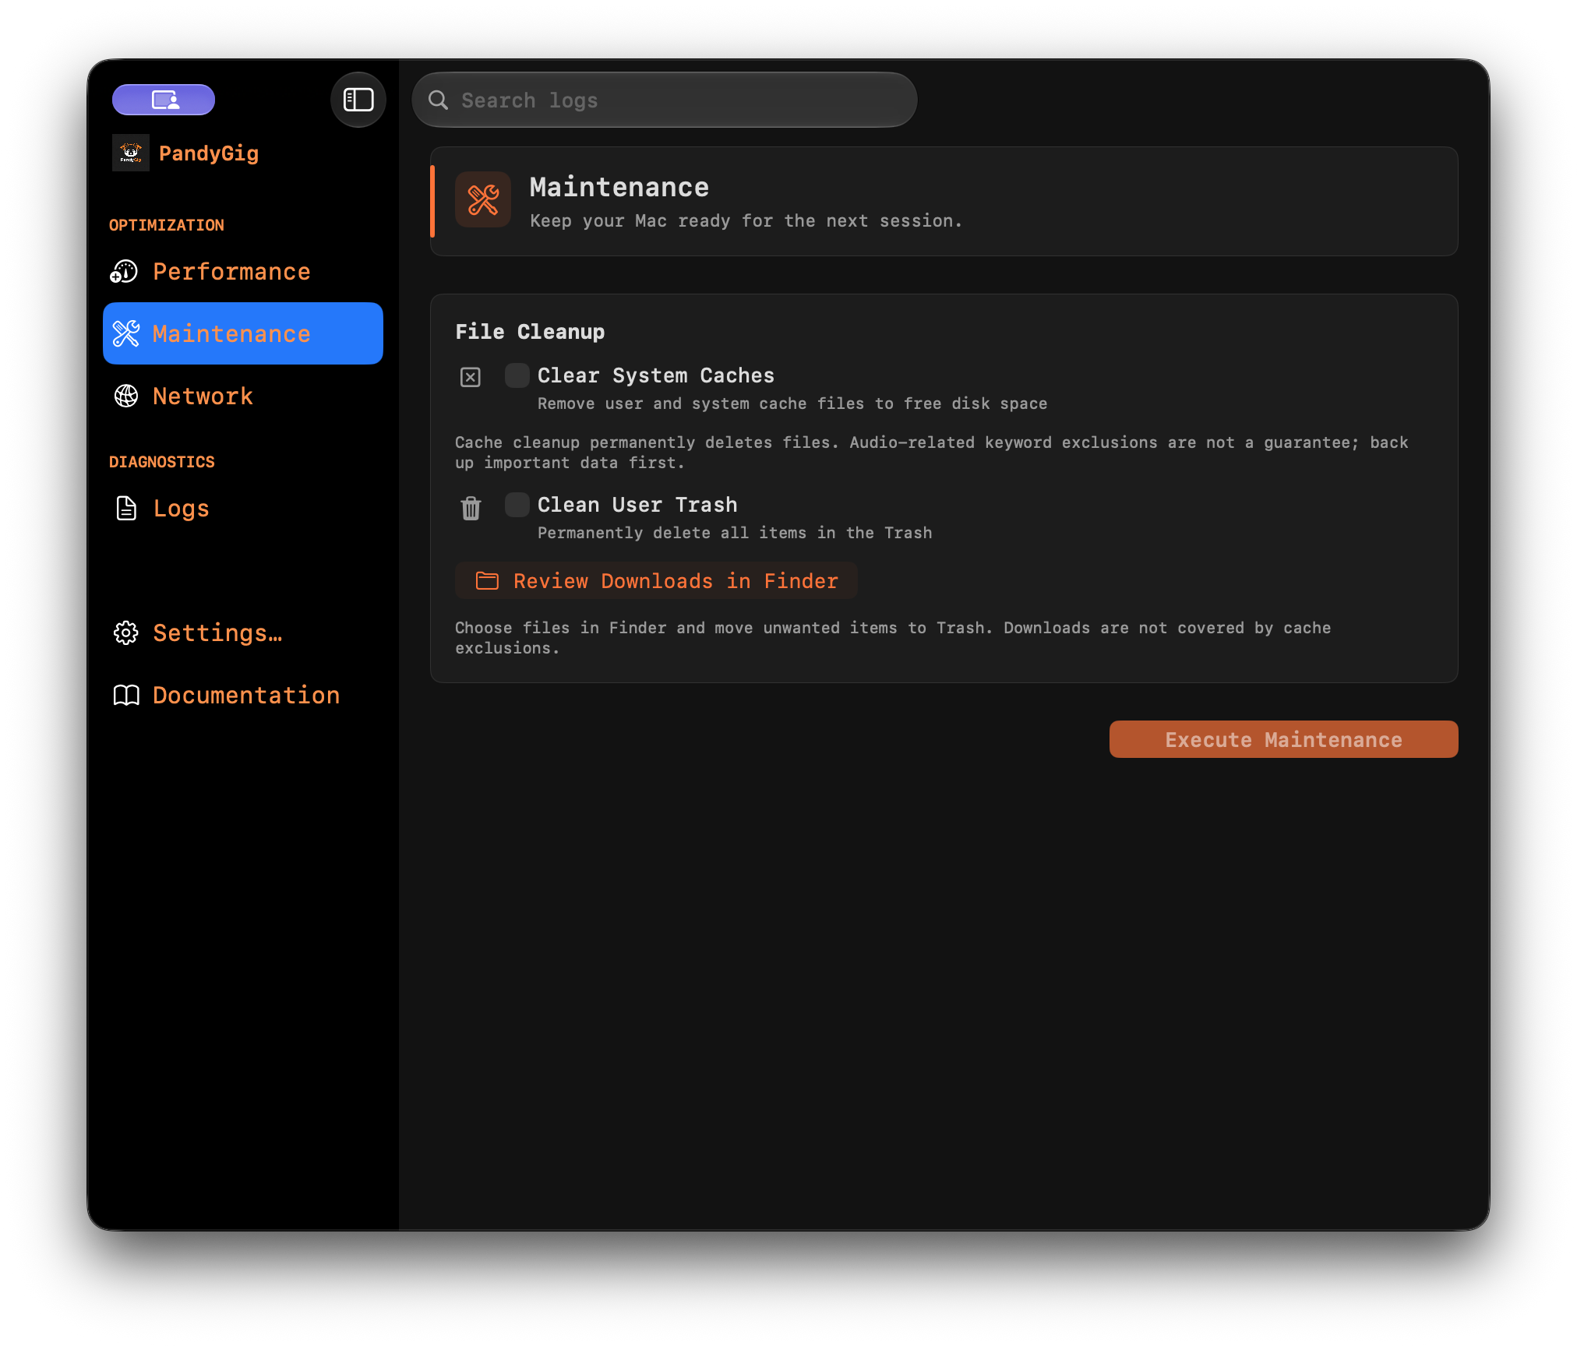Click the Maintenance page title
Screen dimensions: 1577x1346
[x=619, y=187]
